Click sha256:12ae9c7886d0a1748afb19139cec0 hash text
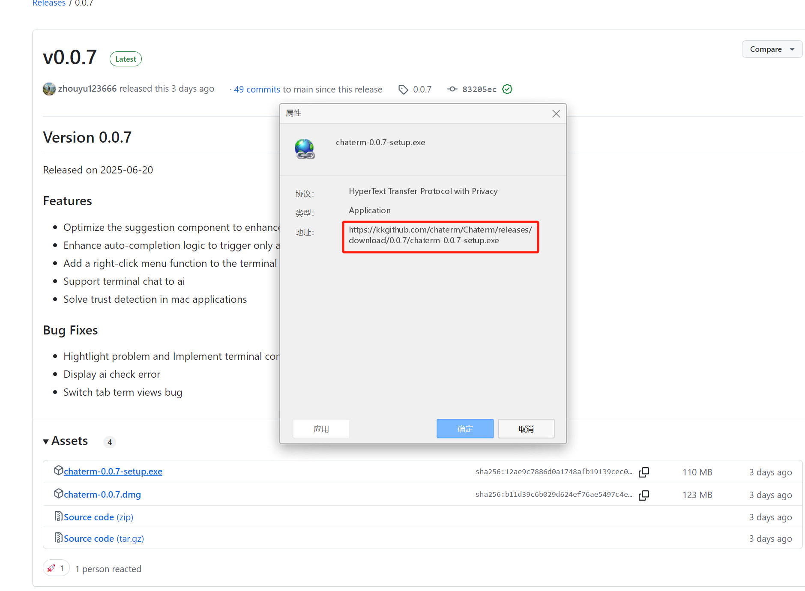The width and height of the screenshot is (805, 591). [554, 472]
